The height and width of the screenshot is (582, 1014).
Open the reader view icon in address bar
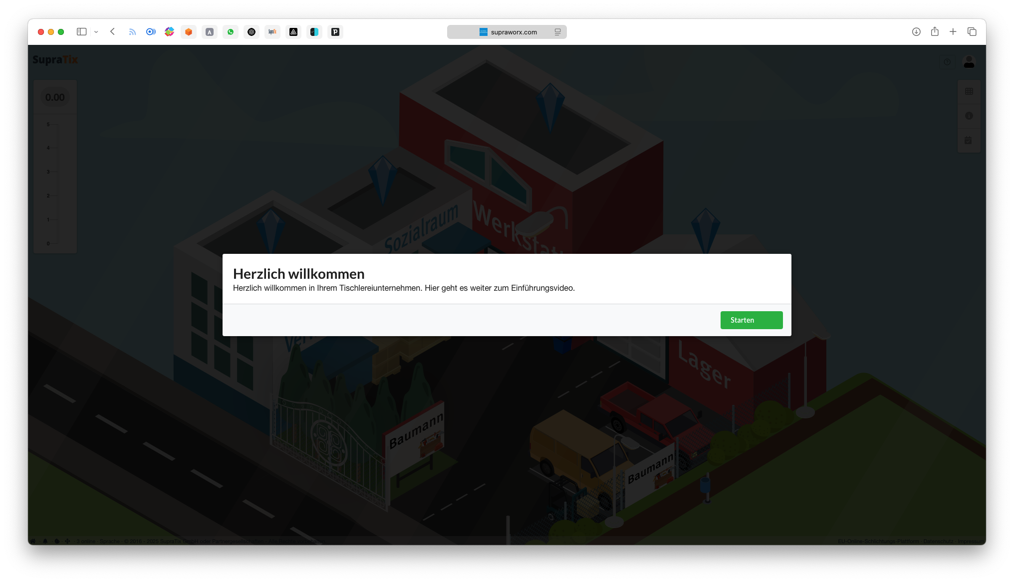(x=557, y=32)
